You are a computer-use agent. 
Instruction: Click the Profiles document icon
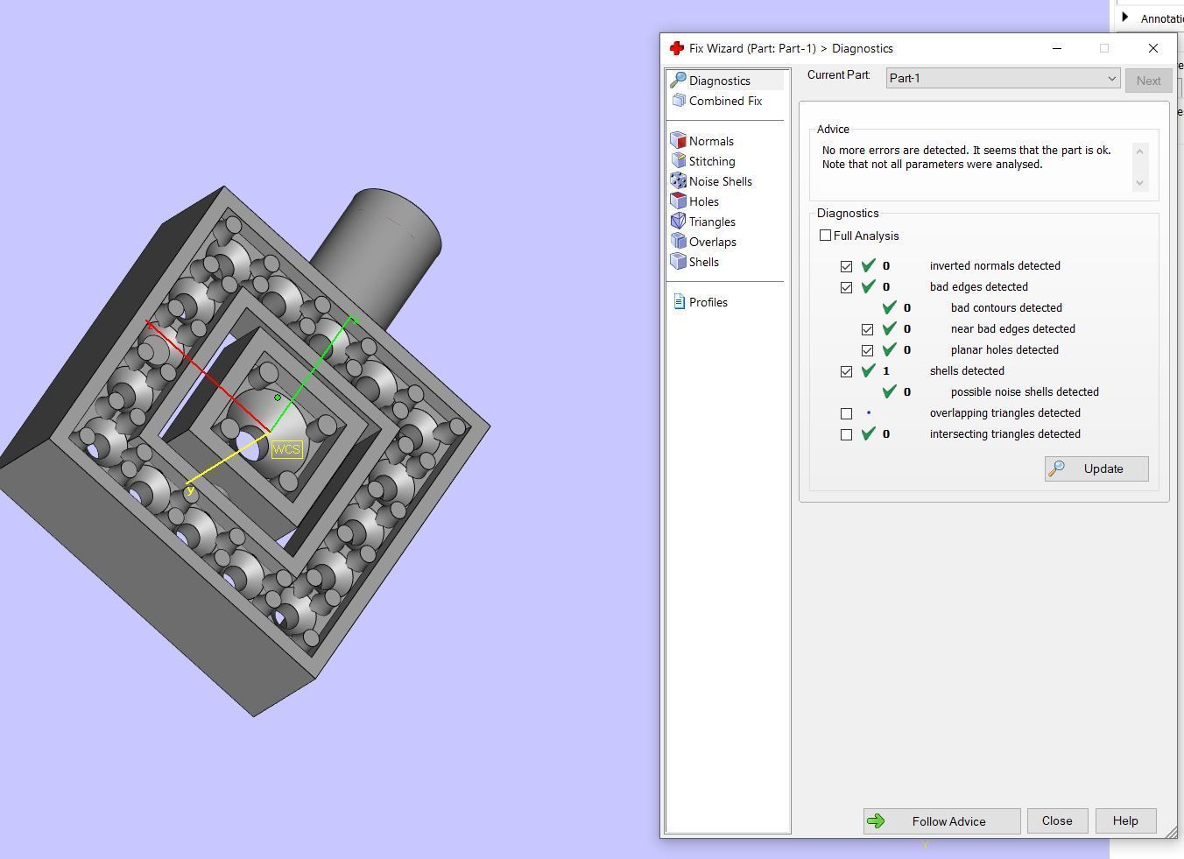[679, 301]
